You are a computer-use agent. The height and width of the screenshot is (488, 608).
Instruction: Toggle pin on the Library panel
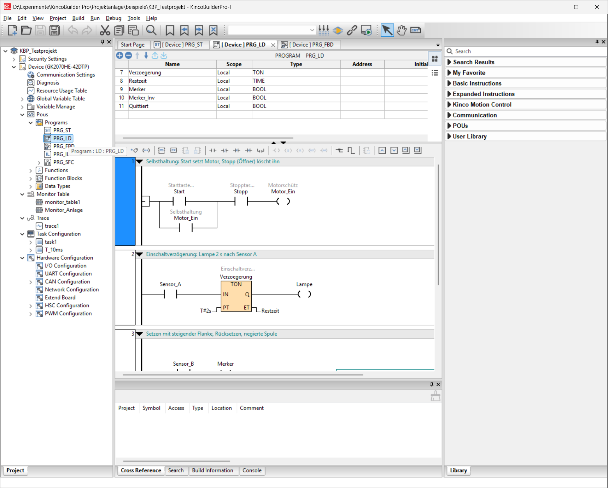click(597, 42)
